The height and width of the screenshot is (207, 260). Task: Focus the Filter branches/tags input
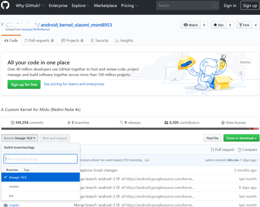click(x=40, y=159)
